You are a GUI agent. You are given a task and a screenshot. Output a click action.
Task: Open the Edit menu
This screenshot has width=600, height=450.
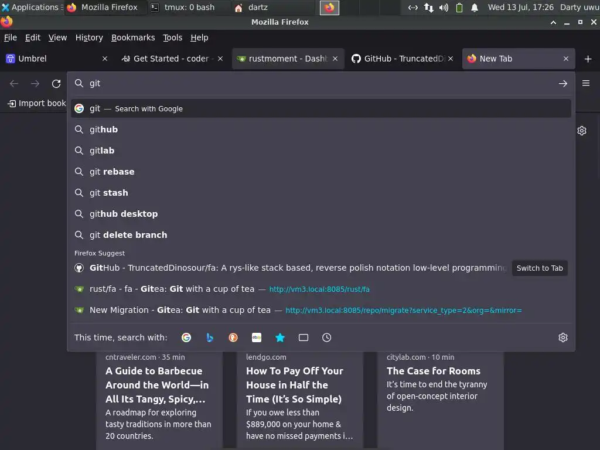point(33,37)
